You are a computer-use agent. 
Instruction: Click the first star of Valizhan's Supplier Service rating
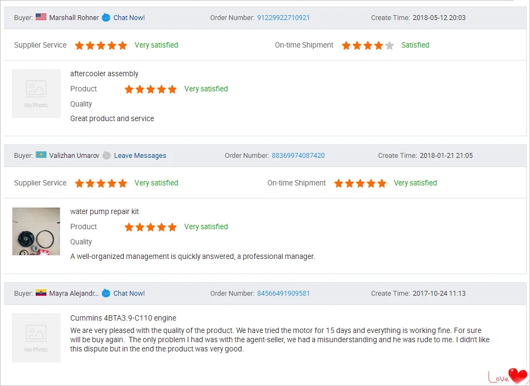(x=79, y=183)
